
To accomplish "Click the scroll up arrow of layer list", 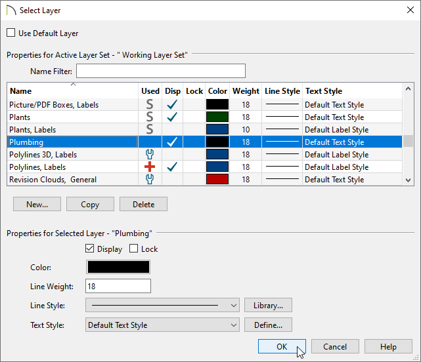I will [x=408, y=89].
